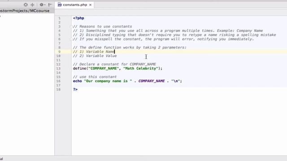Click the PHP file icon on constants.php tab
Viewport: 287px width, 161px height.
point(60,5)
